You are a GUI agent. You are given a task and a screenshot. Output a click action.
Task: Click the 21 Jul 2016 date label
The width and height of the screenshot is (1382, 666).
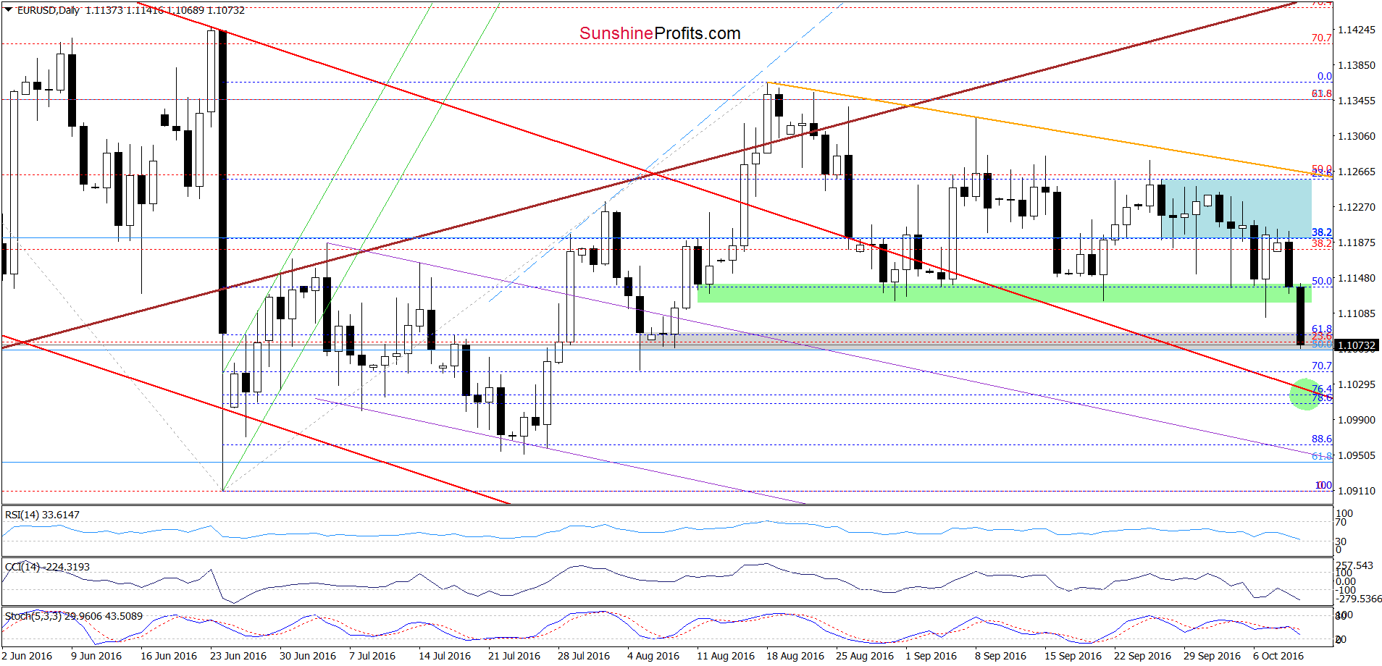click(x=514, y=656)
